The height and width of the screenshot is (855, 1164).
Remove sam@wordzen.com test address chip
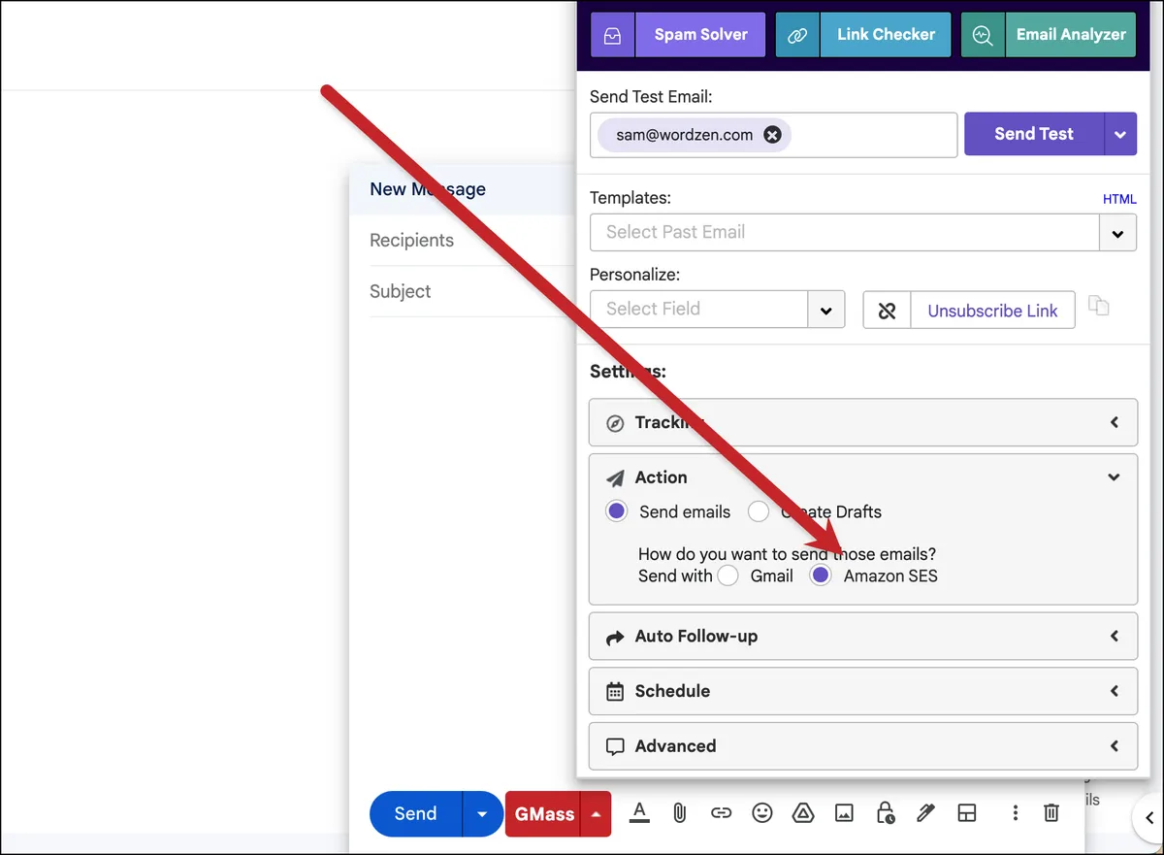click(772, 135)
